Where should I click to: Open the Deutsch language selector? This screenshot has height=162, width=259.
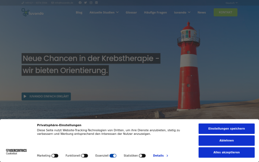tap(231, 3)
